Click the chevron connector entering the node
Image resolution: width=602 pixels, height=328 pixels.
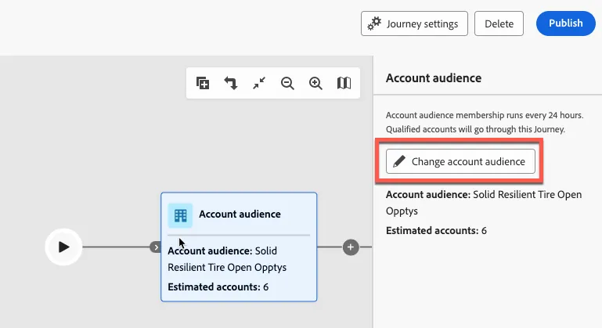pyautogui.click(x=155, y=247)
